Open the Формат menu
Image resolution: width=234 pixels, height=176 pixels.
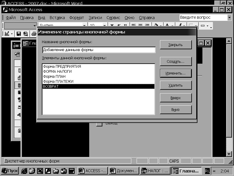tap(77, 18)
